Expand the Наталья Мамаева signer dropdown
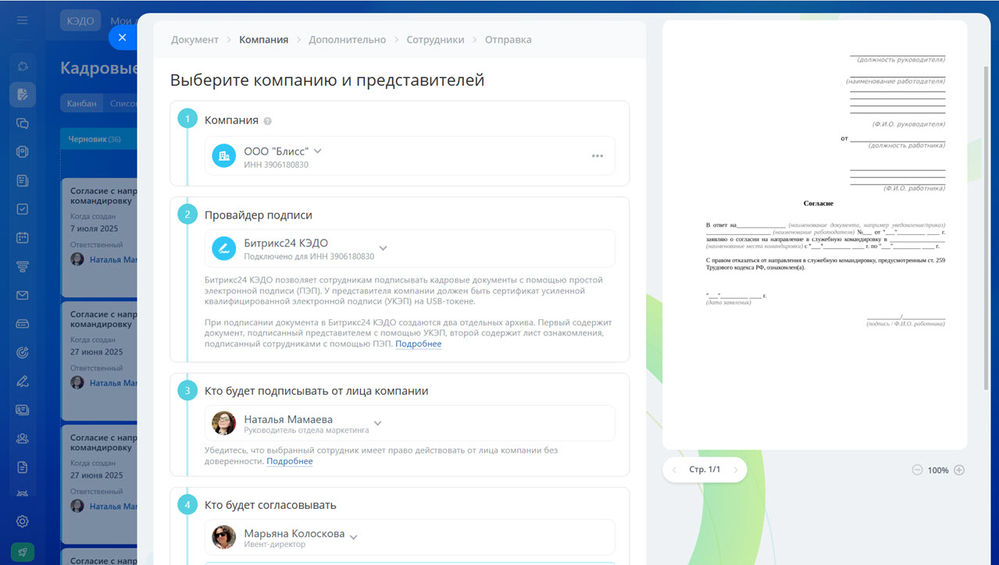The image size is (999, 565). [x=378, y=423]
